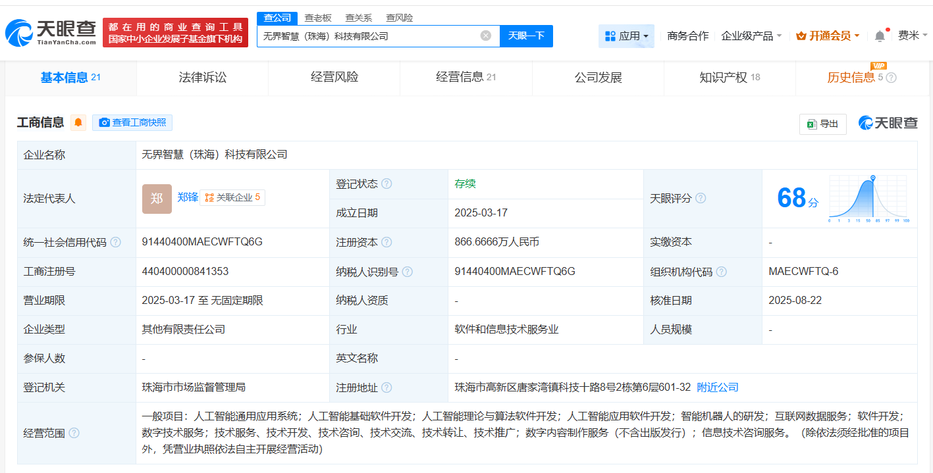
Task: Open 查看工商快照 camera snapshot tool
Action: (132, 122)
